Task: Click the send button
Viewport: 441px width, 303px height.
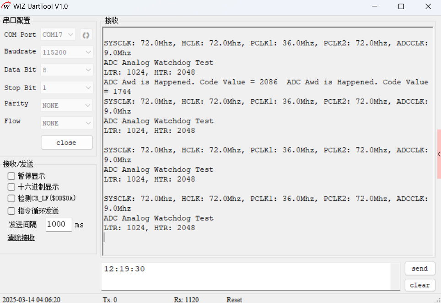Action: (419, 269)
